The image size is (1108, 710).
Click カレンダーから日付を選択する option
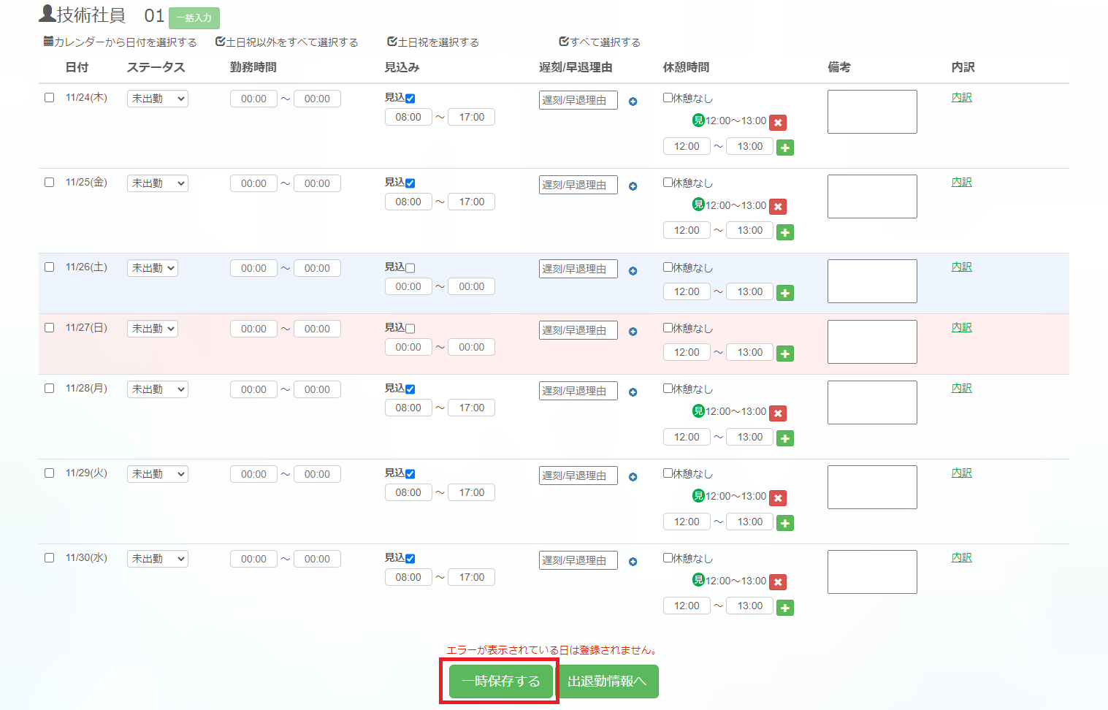[121, 42]
